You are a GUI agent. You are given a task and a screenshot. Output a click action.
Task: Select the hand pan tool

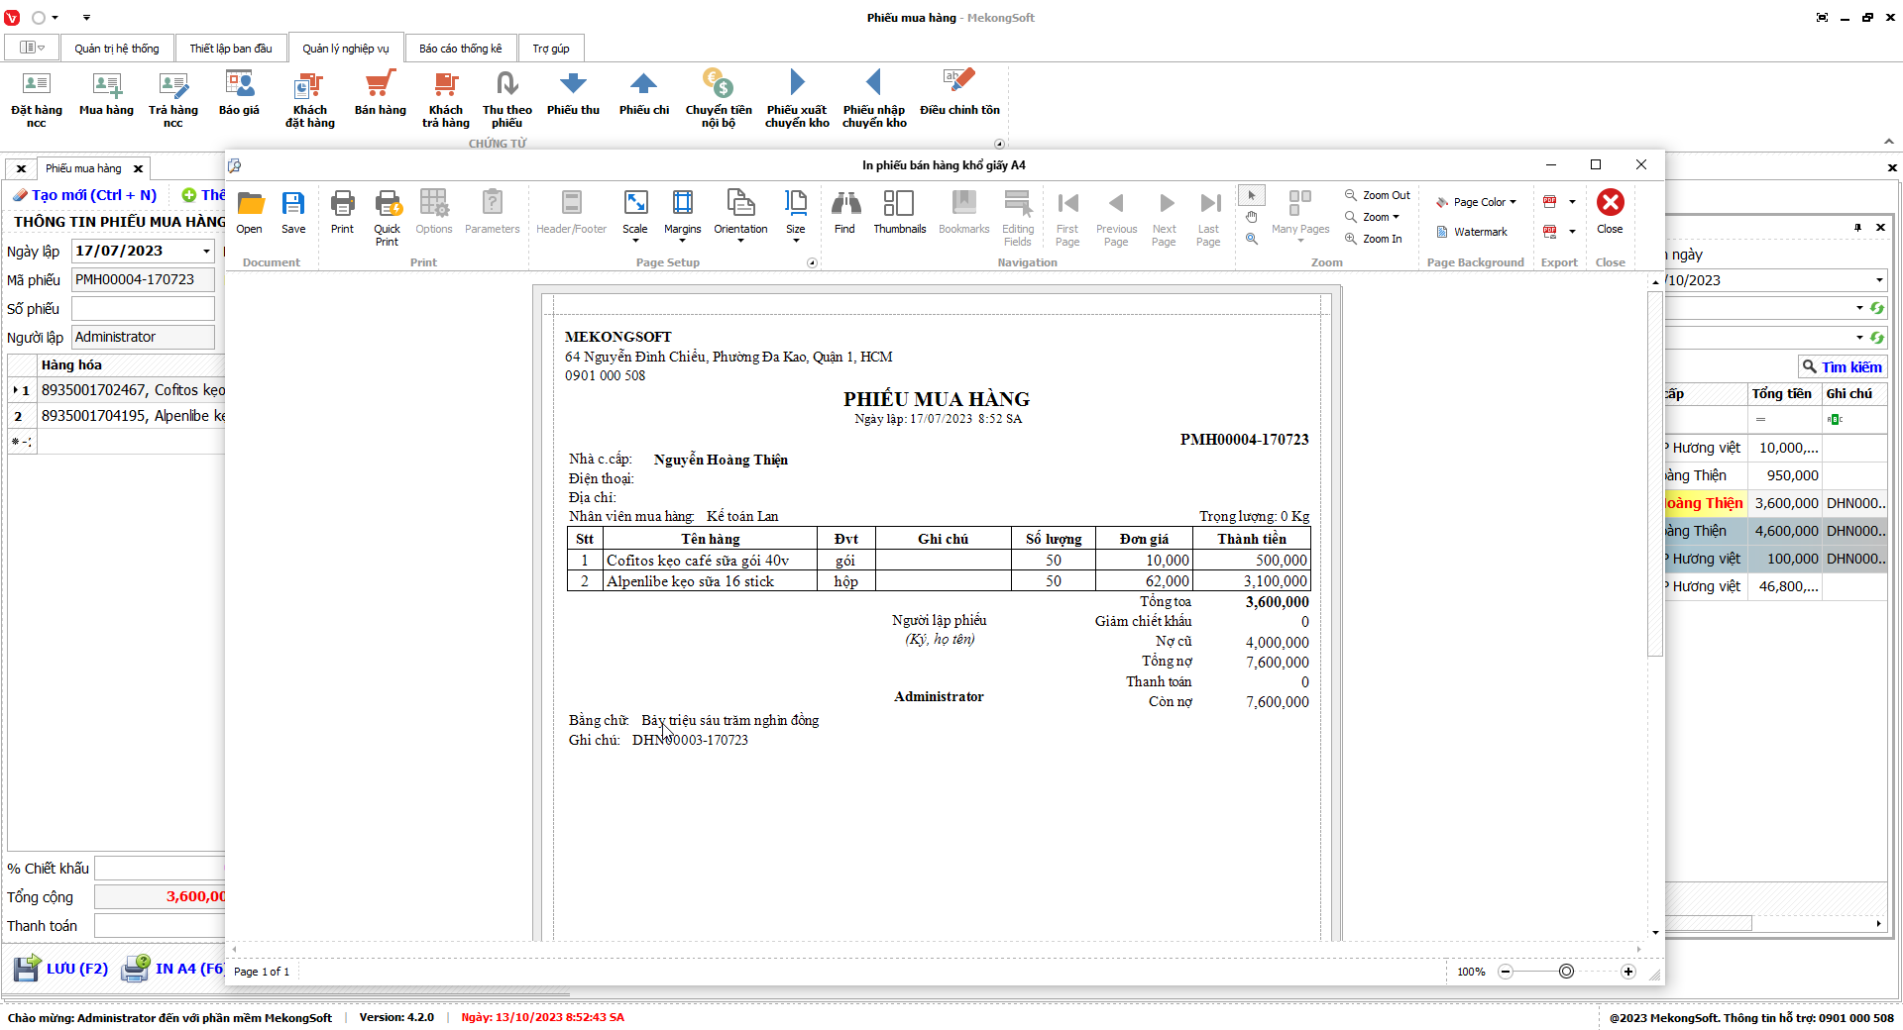(x=1252, y=217)
